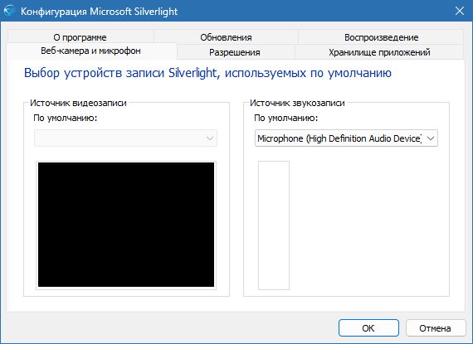Close the Silverlight configuration dialog
473x344 pixels.
(x=460, y=11)
